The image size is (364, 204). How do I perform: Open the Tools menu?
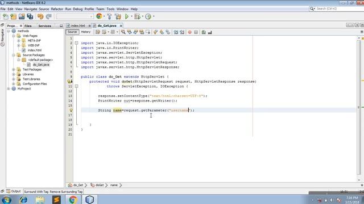click(110, 9)
